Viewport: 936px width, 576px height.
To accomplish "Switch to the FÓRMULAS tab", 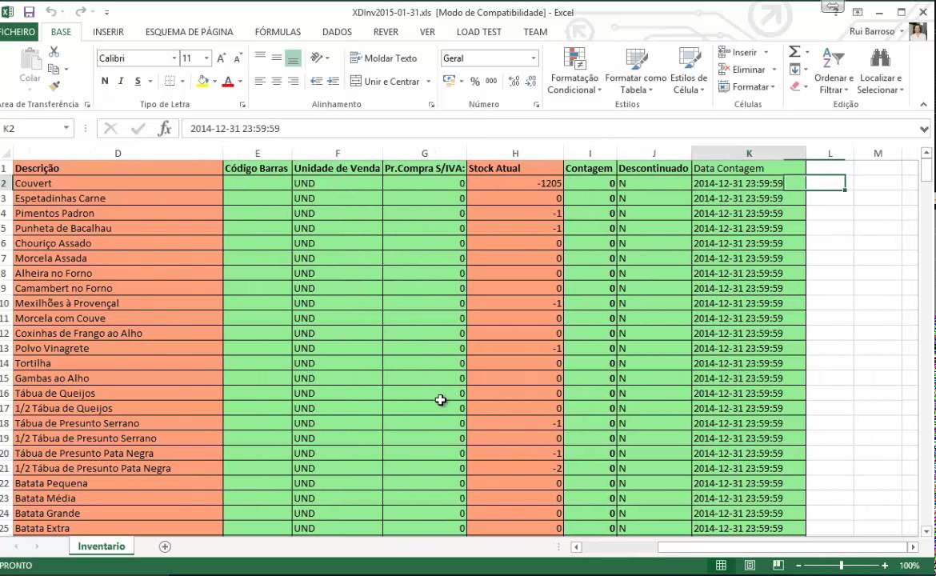I will pyautogui.click(x=278, y=32).
